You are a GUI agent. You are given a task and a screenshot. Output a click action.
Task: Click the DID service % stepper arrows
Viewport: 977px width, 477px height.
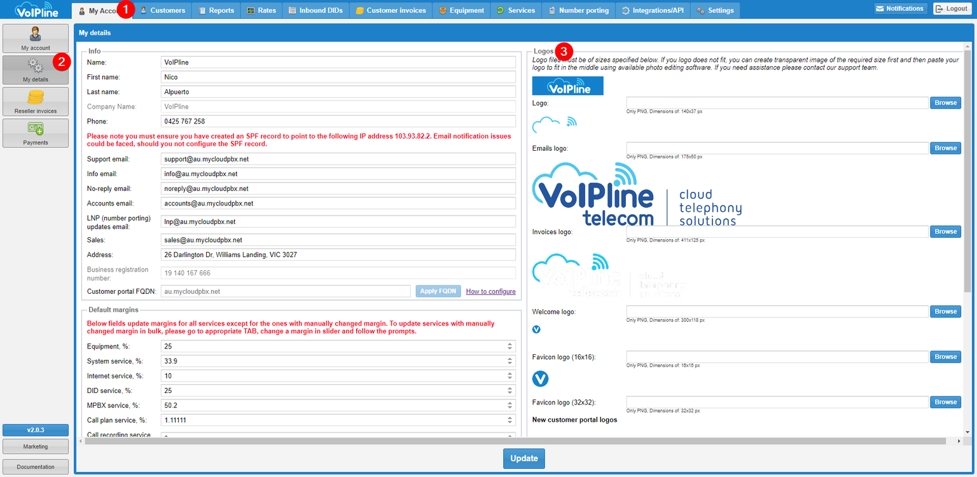click(x=509, y=391)
